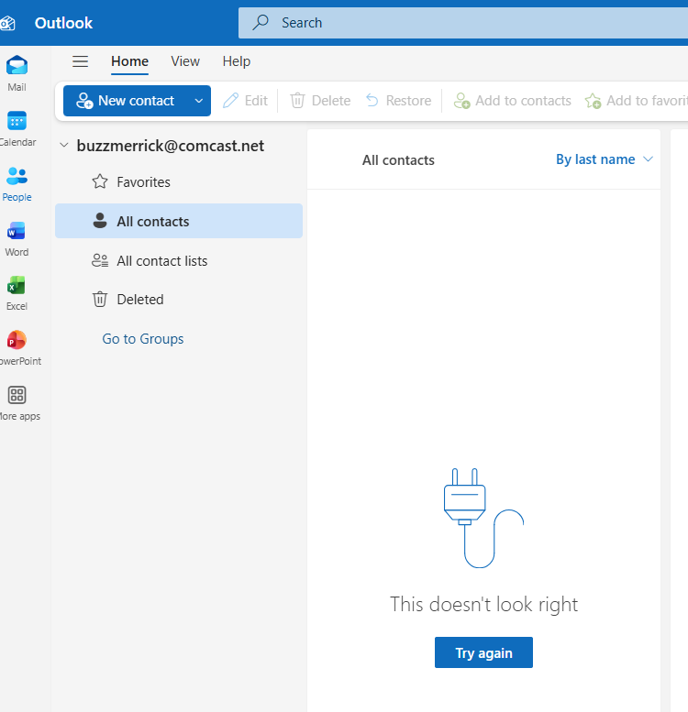Select All contact lists folder
Screen dimensions: 688x712
click(179, 260)
